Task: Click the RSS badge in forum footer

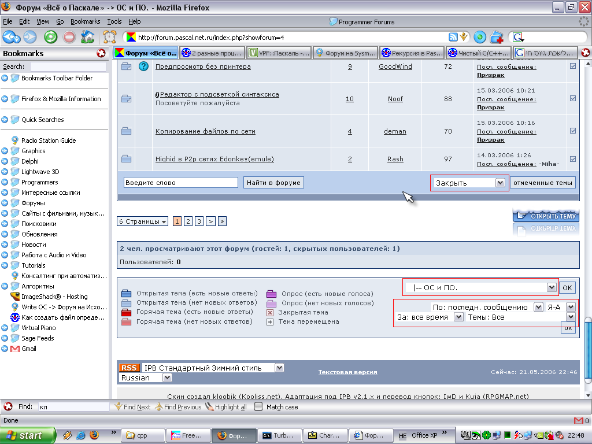Action: click(x=129, y=368)
